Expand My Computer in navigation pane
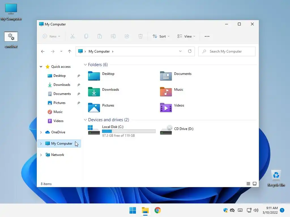290x217 pixels. (x=41, y=144)
